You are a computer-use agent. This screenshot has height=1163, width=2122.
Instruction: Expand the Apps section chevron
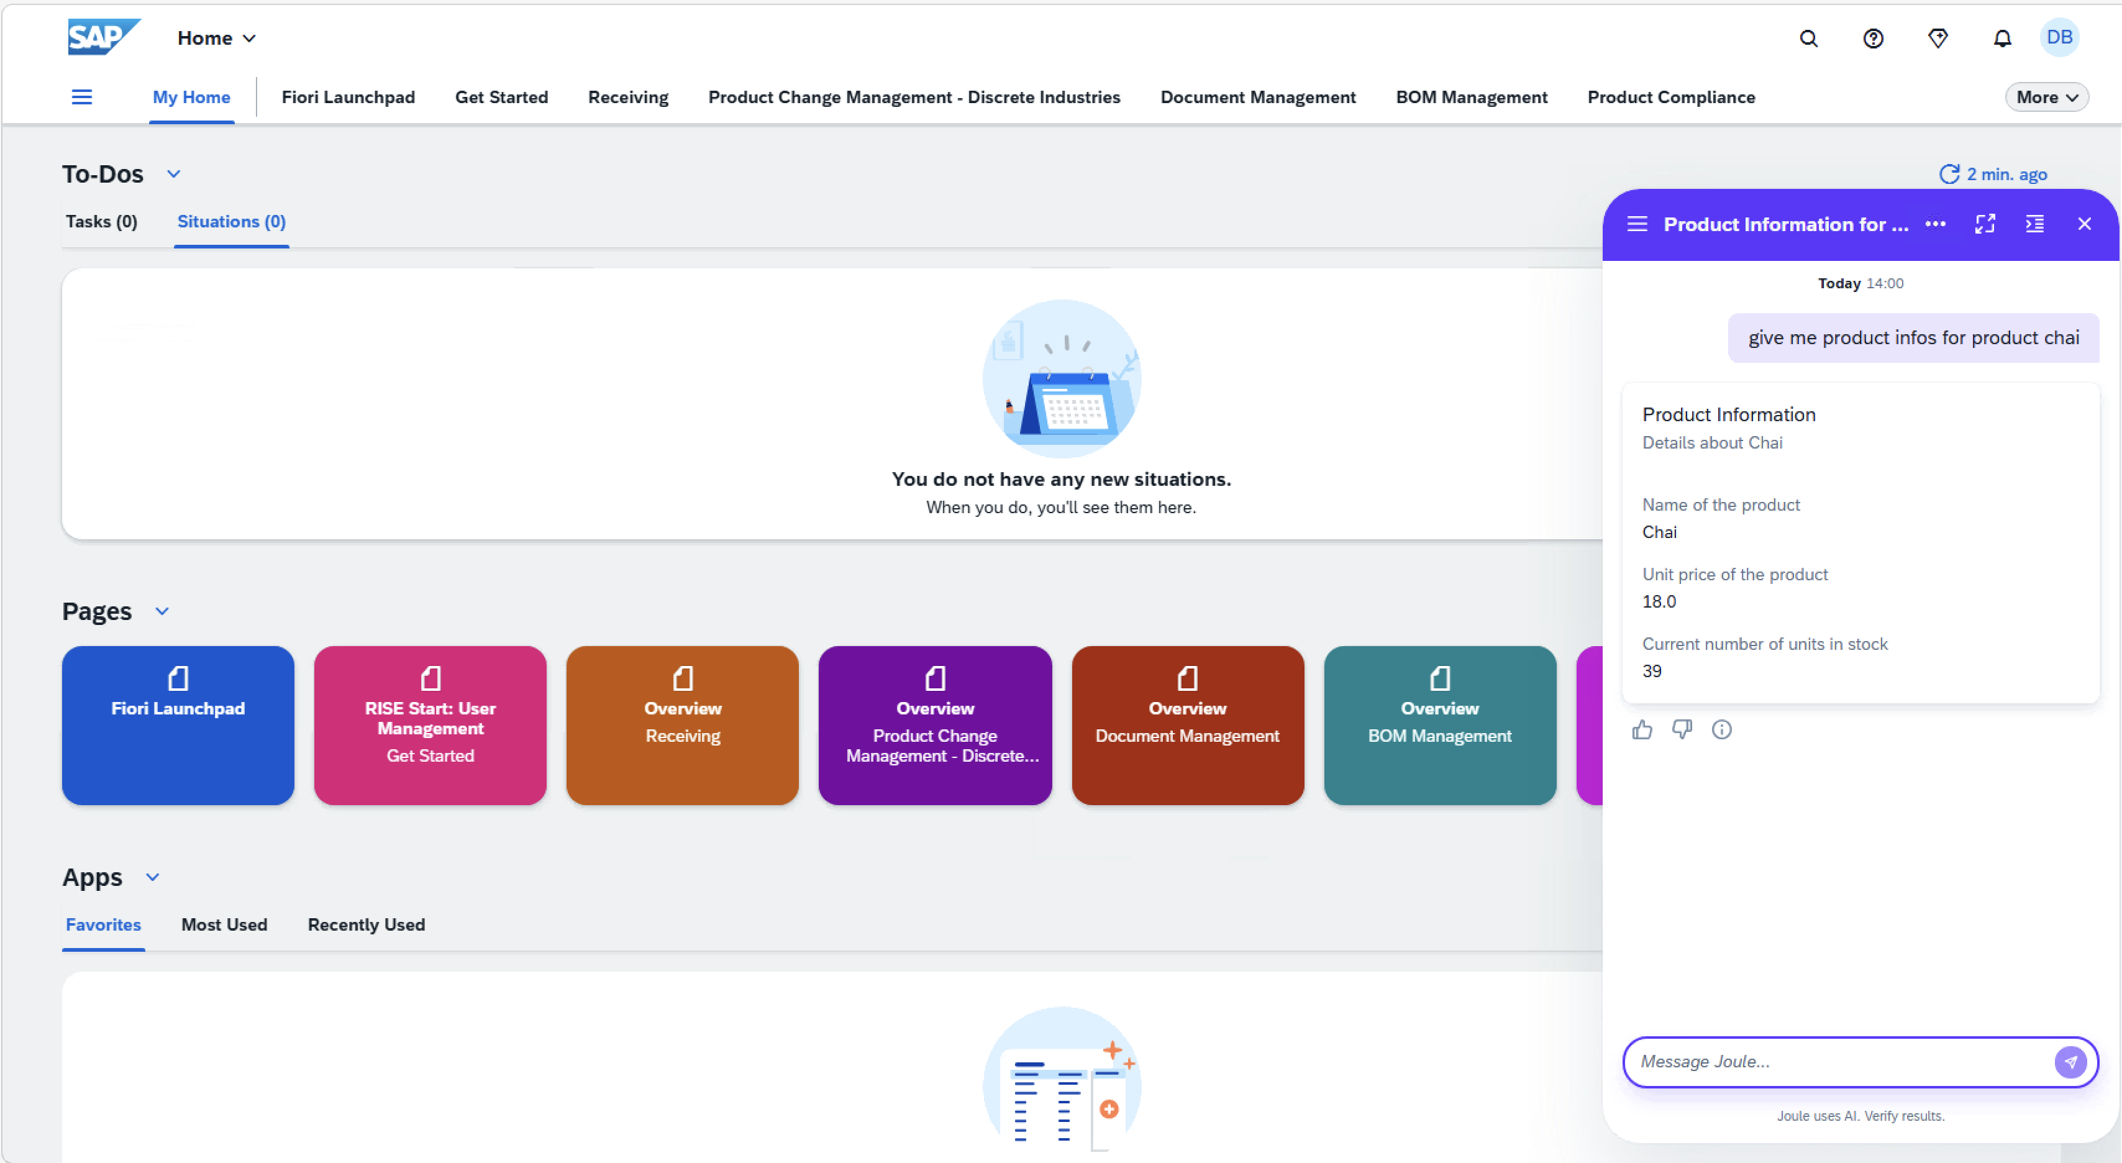click(152, 877)
